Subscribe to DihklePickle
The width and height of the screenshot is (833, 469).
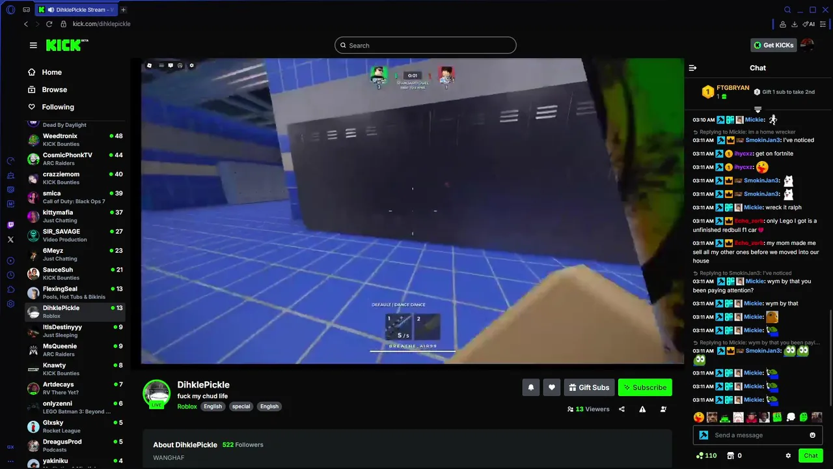(645, 388)
